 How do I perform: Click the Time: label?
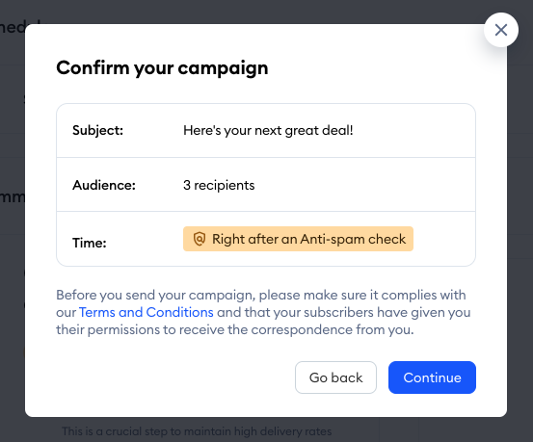click(x=90, y=243)
